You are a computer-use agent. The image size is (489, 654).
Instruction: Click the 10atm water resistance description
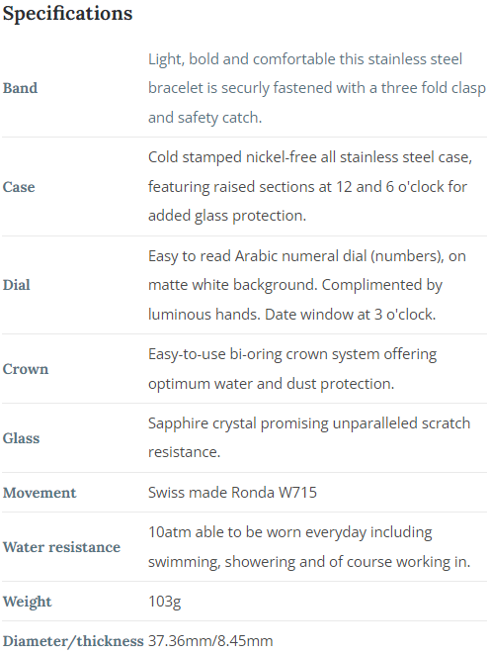pos(309,547)
